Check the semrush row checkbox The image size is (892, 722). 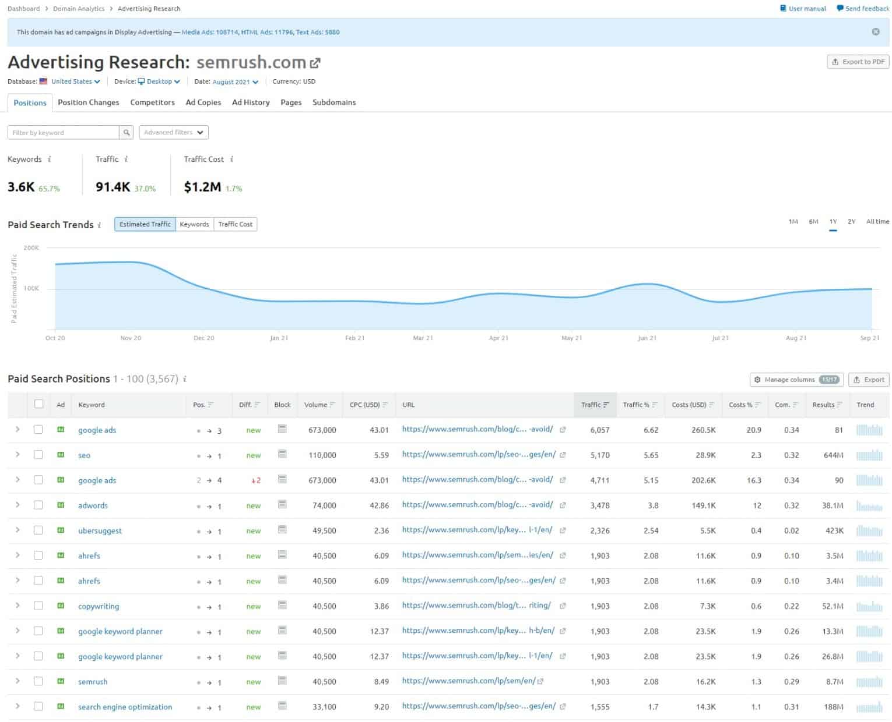[x=38, y=681]
